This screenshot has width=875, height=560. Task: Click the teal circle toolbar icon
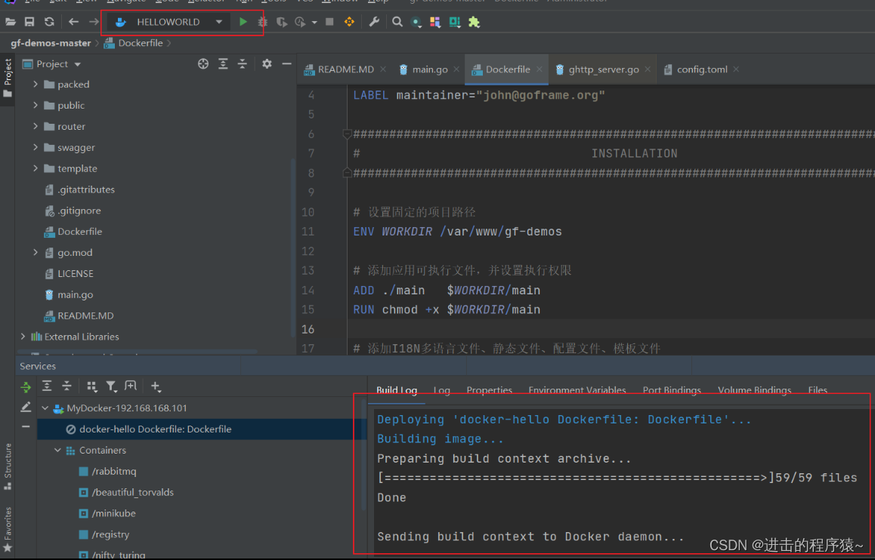416,23
